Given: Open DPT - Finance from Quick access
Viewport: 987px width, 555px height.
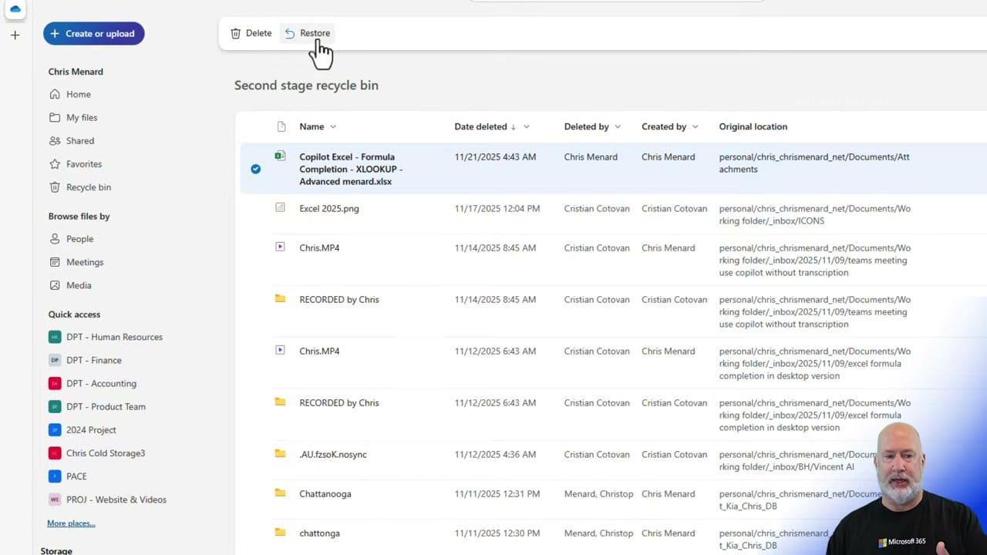Looking at the screenshot, I should (93, 360).
